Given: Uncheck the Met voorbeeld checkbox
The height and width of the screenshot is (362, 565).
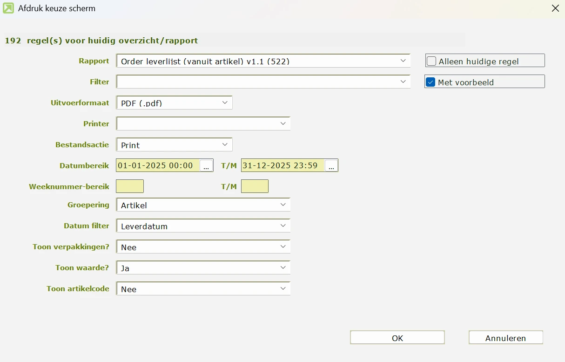Looking at the screenshot, I should coord(431,82).
